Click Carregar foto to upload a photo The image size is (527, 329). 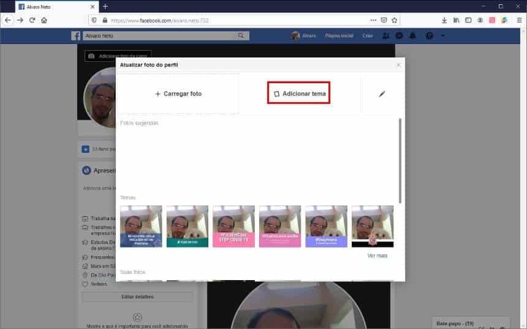tap(178, 94)
